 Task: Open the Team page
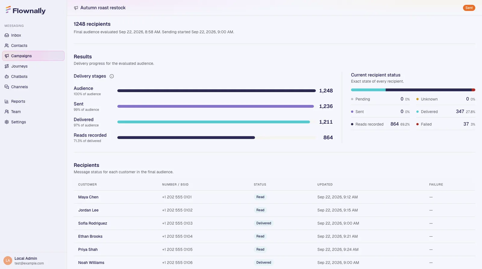(x=33, y=112)
